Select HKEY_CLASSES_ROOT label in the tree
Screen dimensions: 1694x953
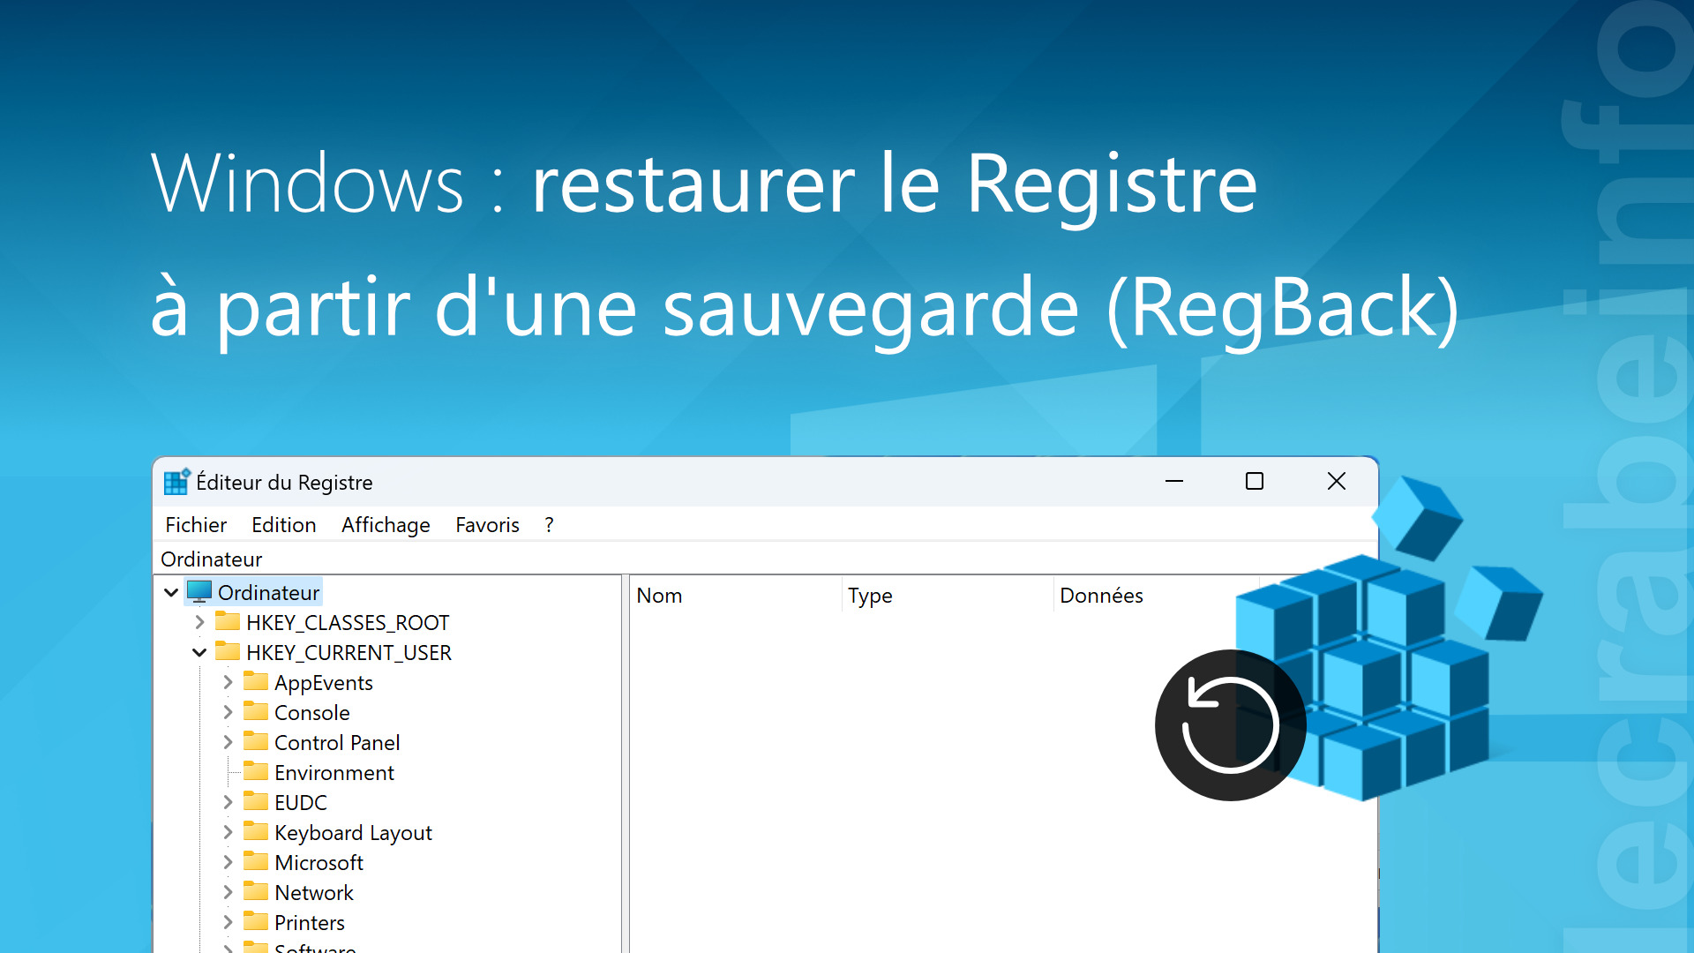point(348,623)
